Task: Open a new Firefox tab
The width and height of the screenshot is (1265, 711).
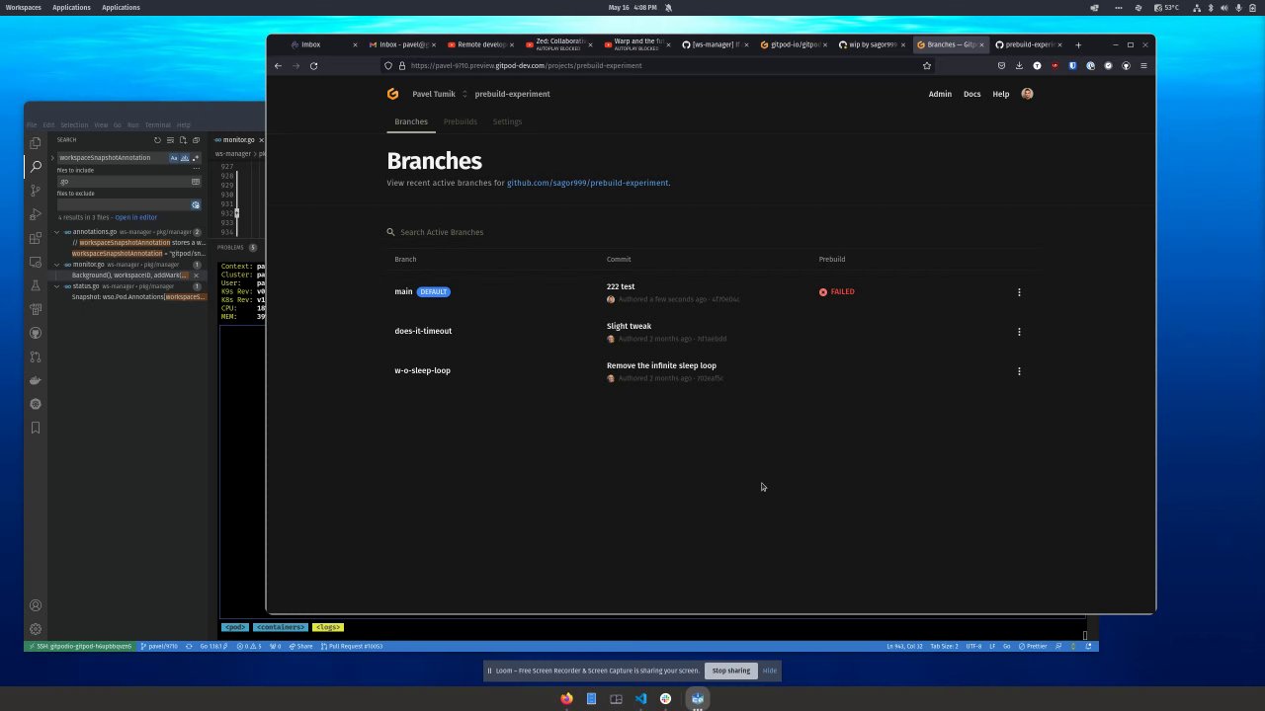Action: pos(1078,44)
